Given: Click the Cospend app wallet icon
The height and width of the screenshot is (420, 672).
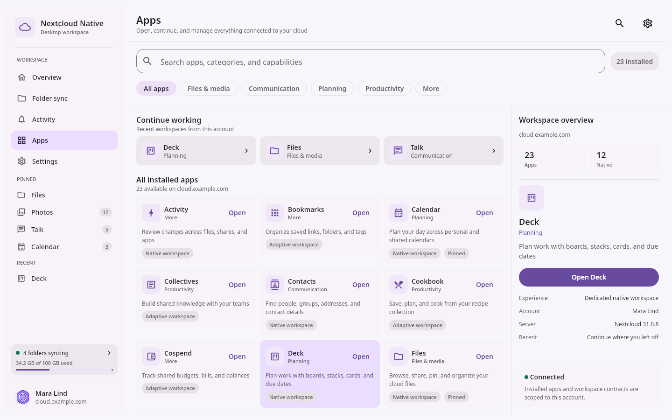Looking at the screenshot, I should pos(151,357).
